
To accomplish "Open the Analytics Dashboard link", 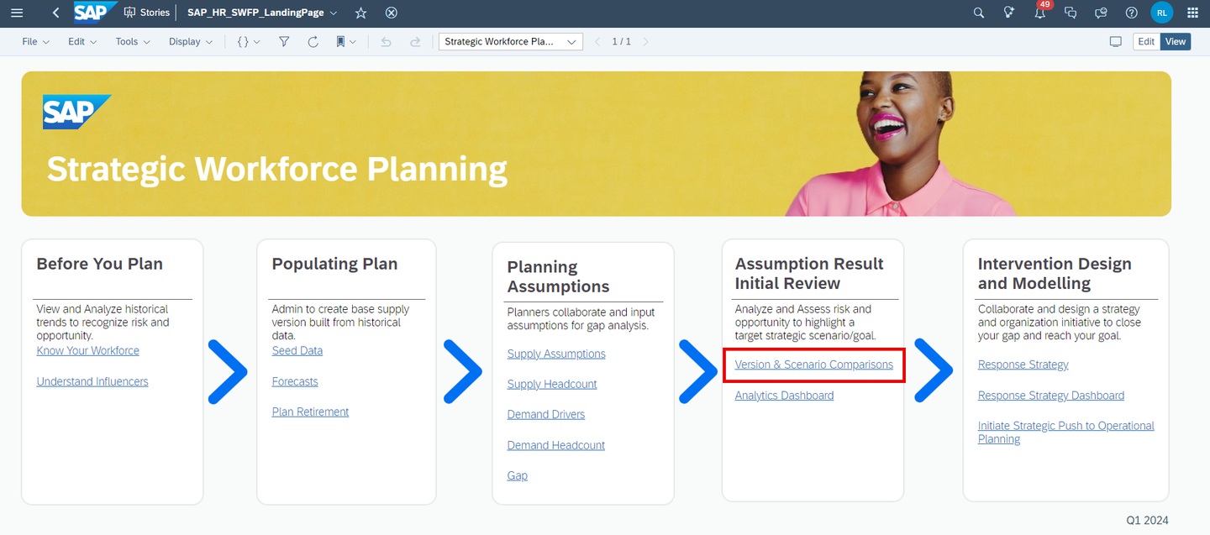I will point(784,395).
